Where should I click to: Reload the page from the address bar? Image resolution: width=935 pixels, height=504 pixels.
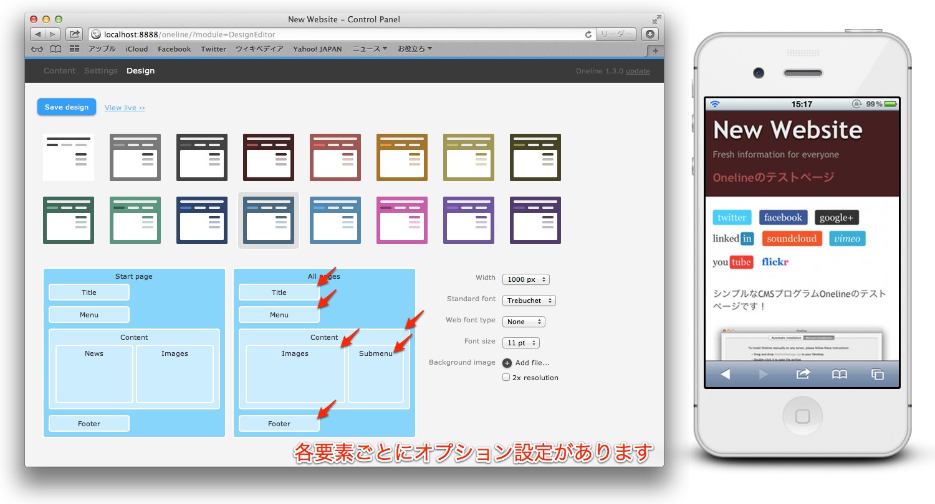click(x=588, y=35)
